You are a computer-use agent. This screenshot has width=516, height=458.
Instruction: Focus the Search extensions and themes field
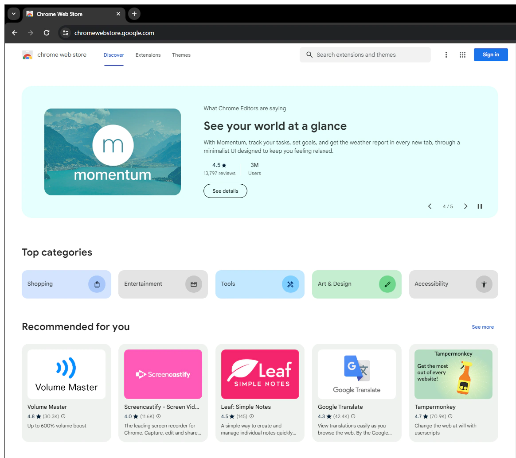(x=365, y=54)
